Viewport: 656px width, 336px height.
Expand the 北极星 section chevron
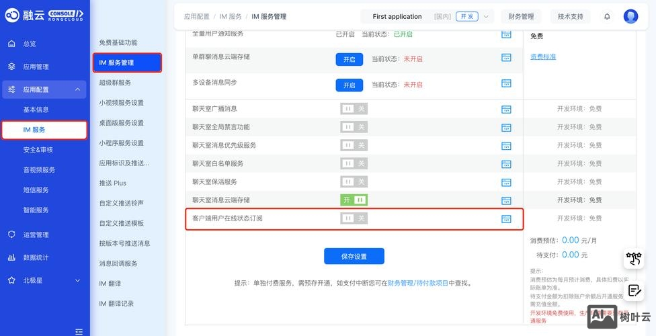(77, 280)
